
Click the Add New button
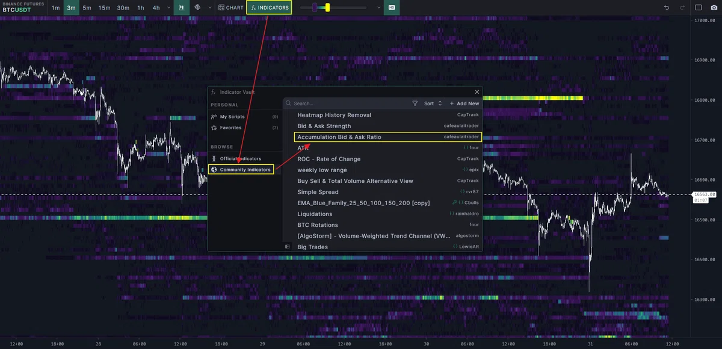point(464,103)
